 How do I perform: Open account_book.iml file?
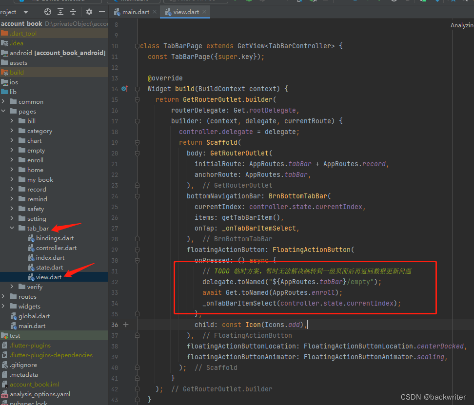[54, 384]
